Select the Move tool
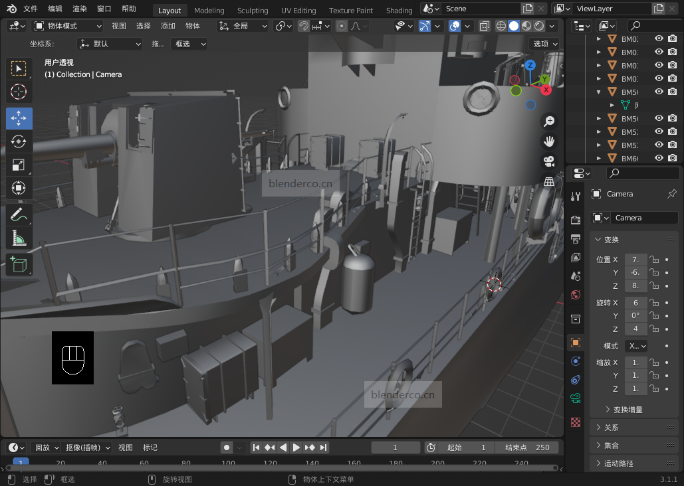The height and width of the screenshot is (486, 684). 19,118
